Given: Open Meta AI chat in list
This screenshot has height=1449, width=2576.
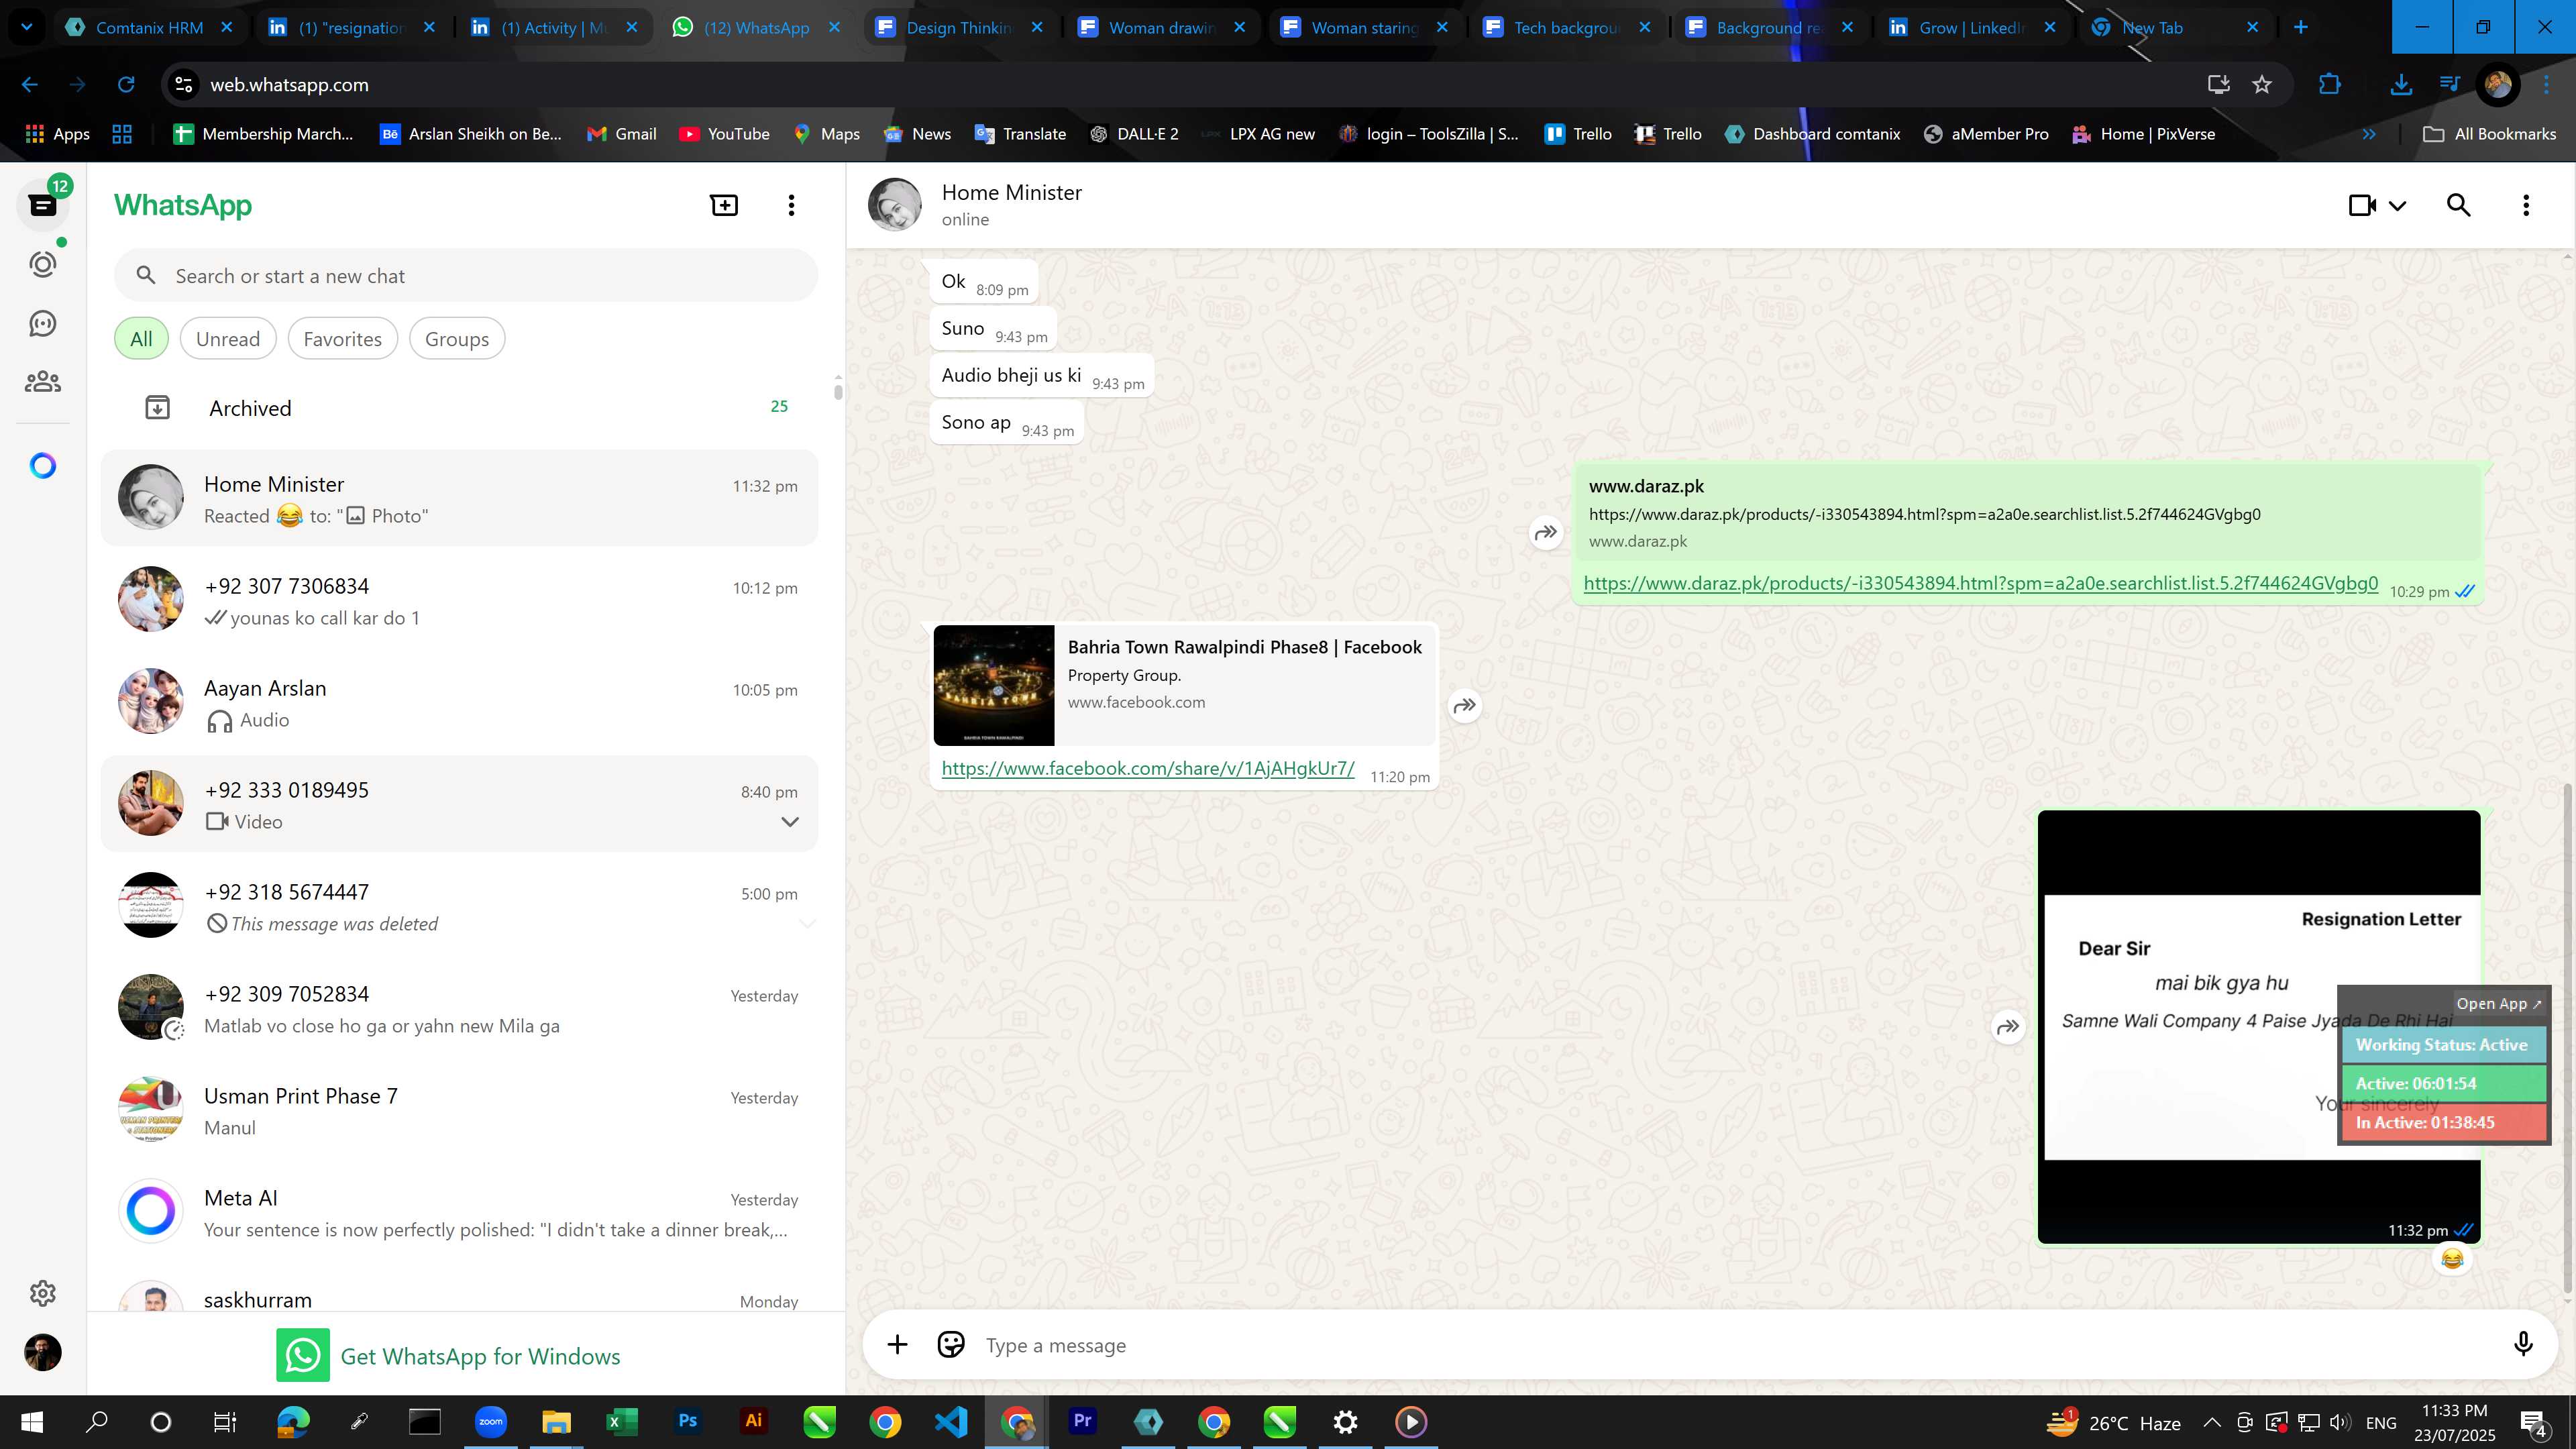Looking at the screenshot, I should point(460,1212).
